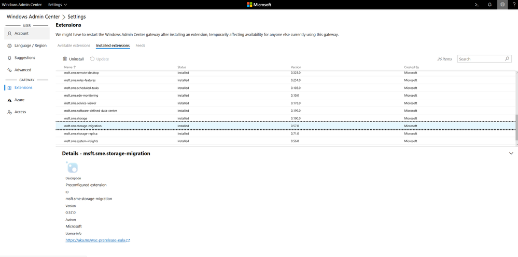Image resolution: width=518 pixels, height=257 pixels.
Task: Switch to Installed extensions tab
Action: (x=113, y=46)
